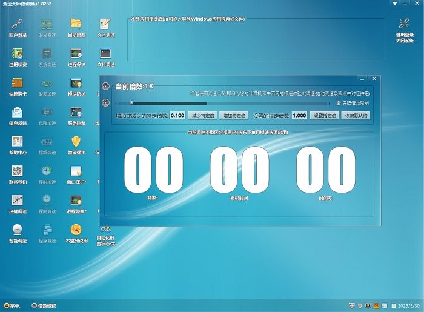Open the 菜单 menu in the taskbar
The height and width of the screenshot is (312, 424).
point(13,305)
